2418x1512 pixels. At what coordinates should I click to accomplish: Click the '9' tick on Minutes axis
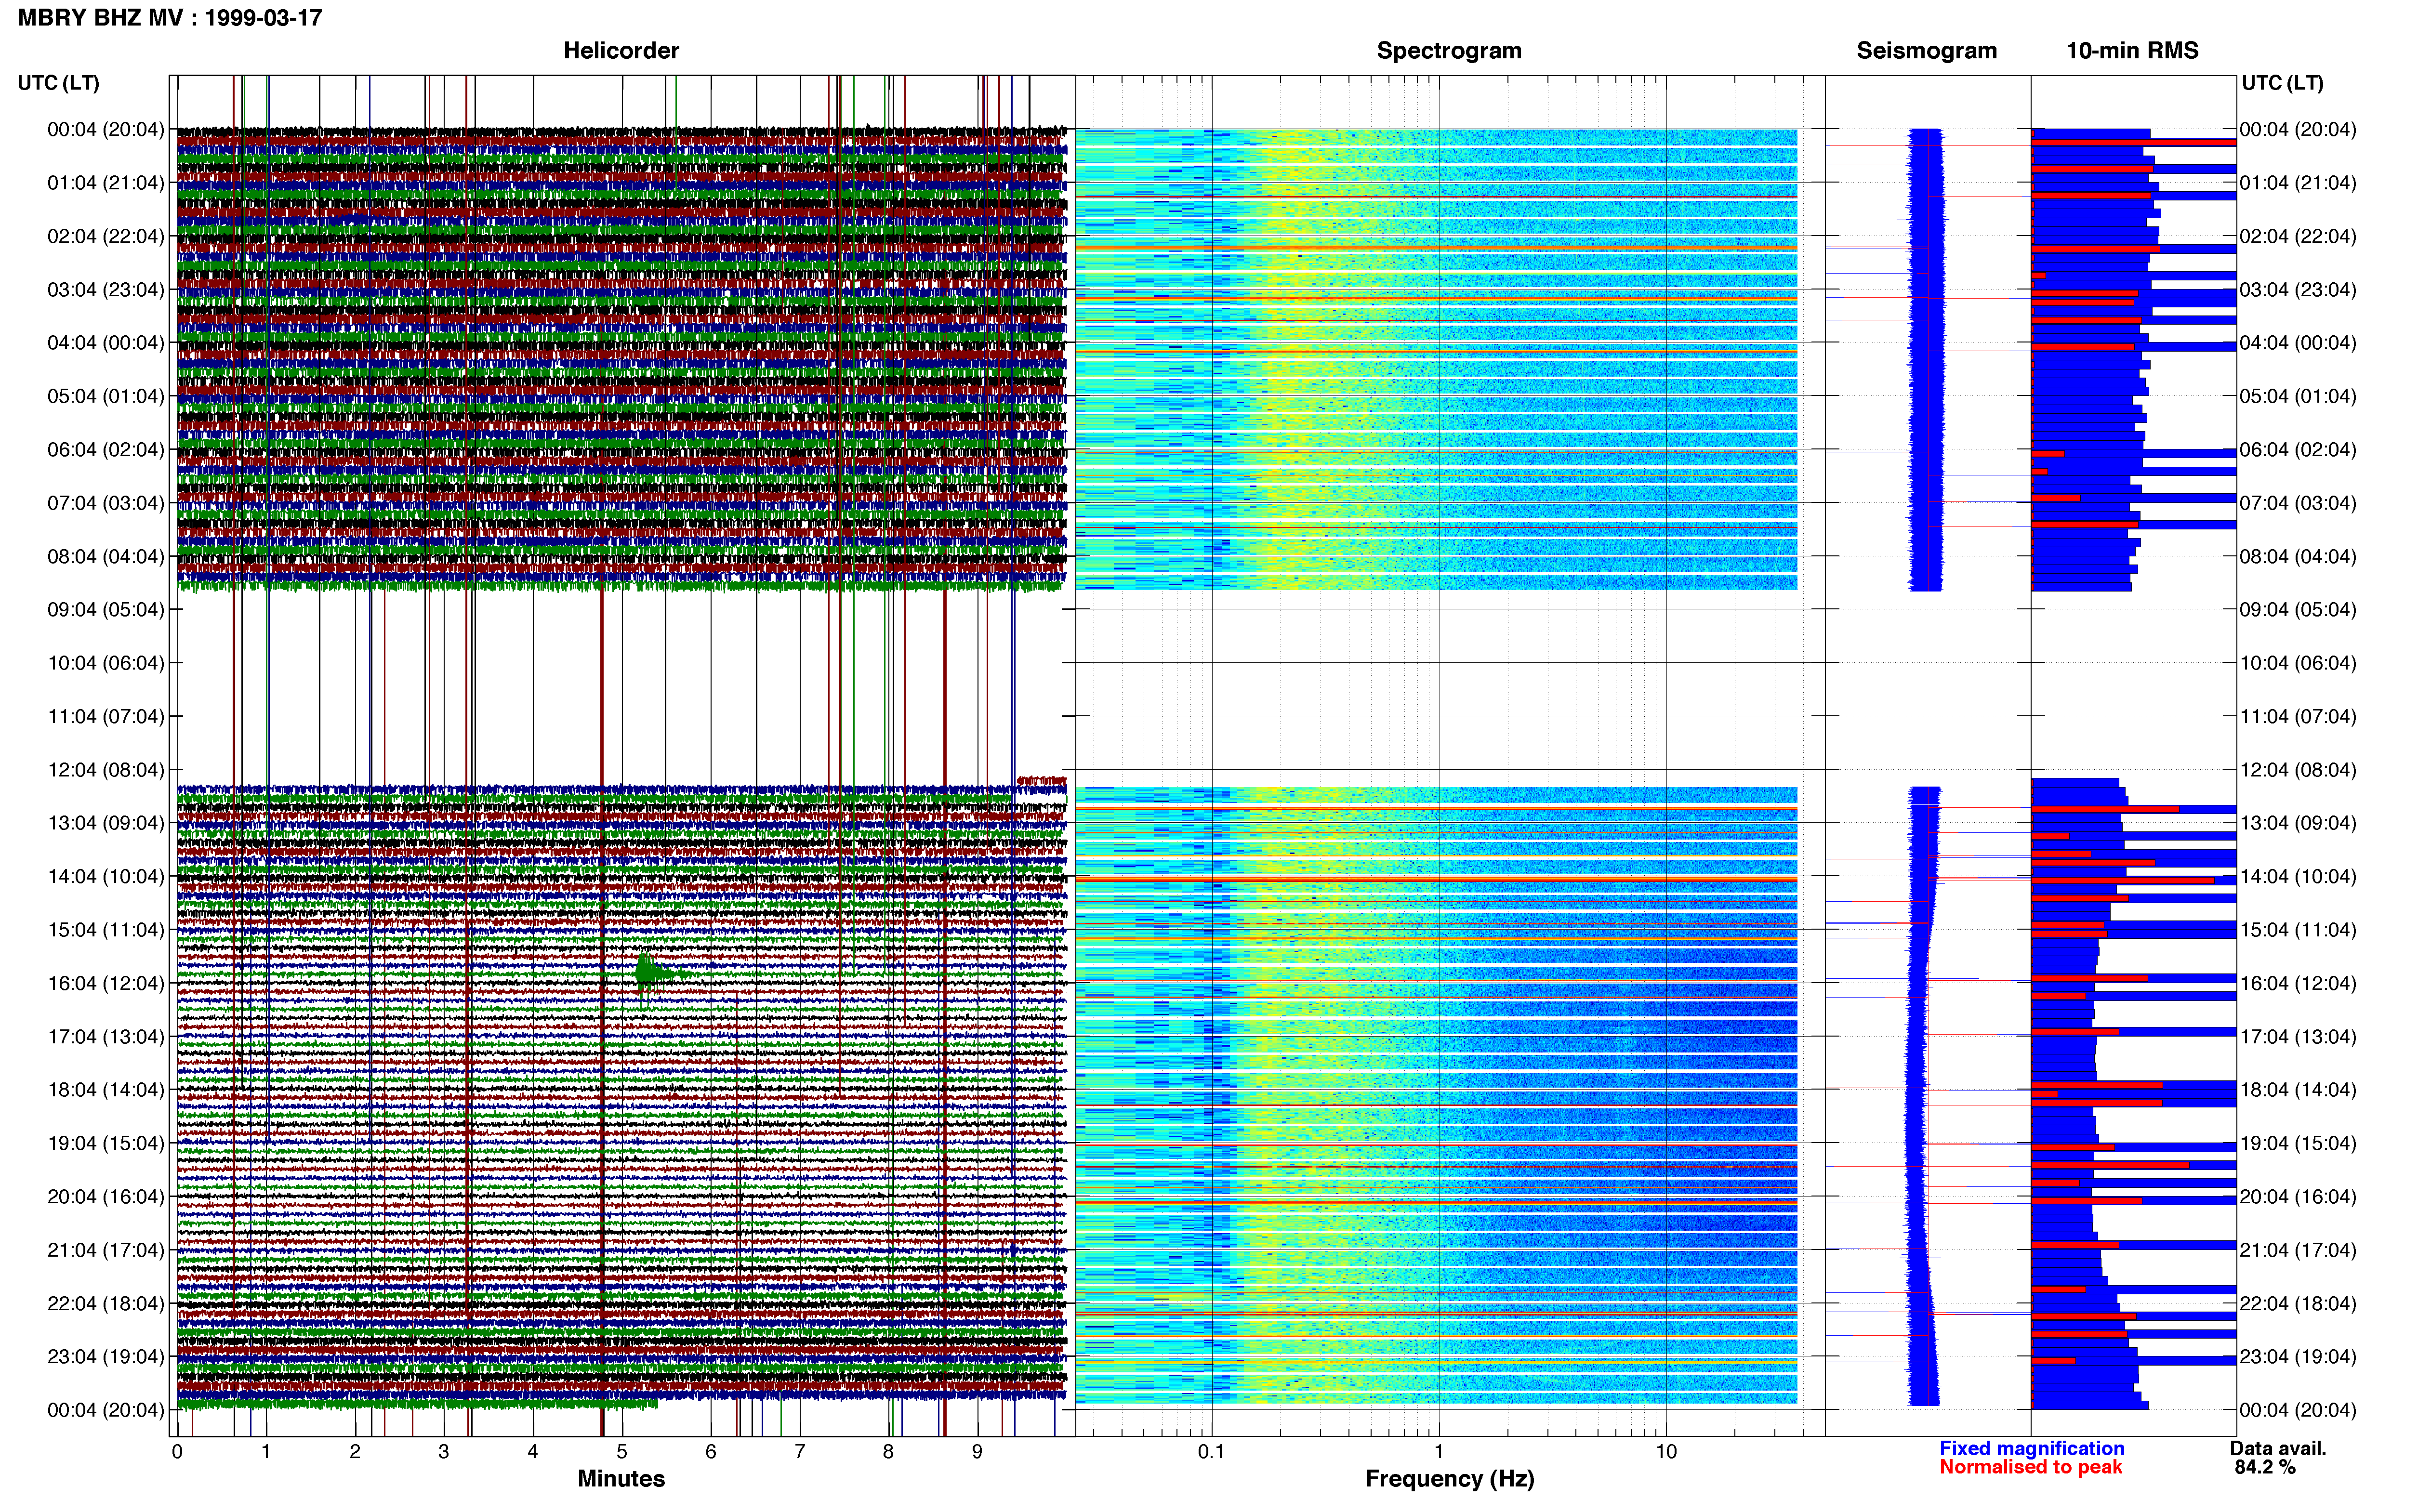tap(977, 1452)
